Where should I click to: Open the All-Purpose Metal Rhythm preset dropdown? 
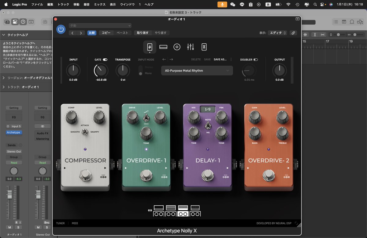click(x=197, y=71)
